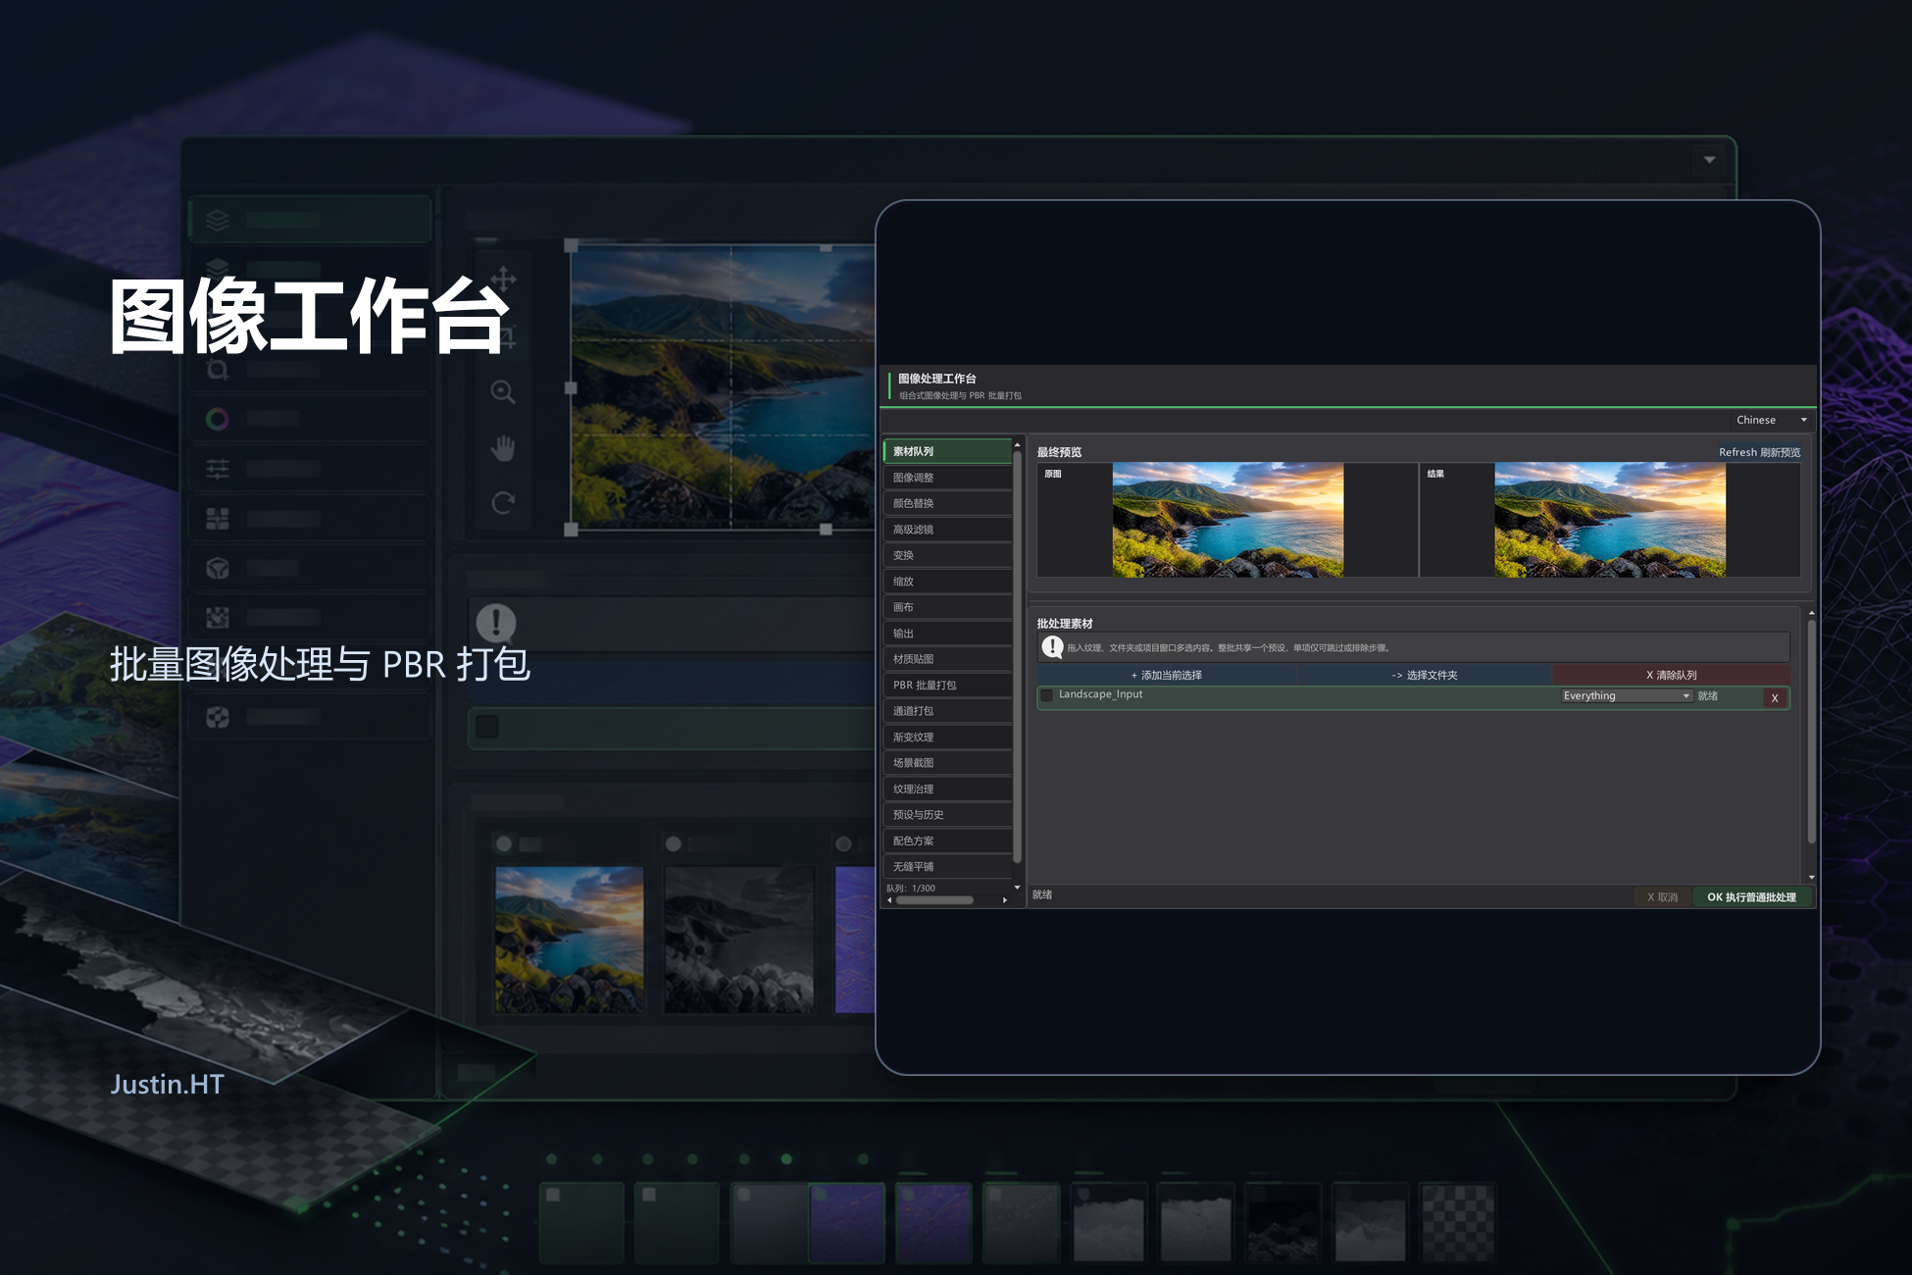Select the move arrows tool in background window
Image resolution: width=1912 pixels, height=1275 pixels.
[x=503, y=279]
